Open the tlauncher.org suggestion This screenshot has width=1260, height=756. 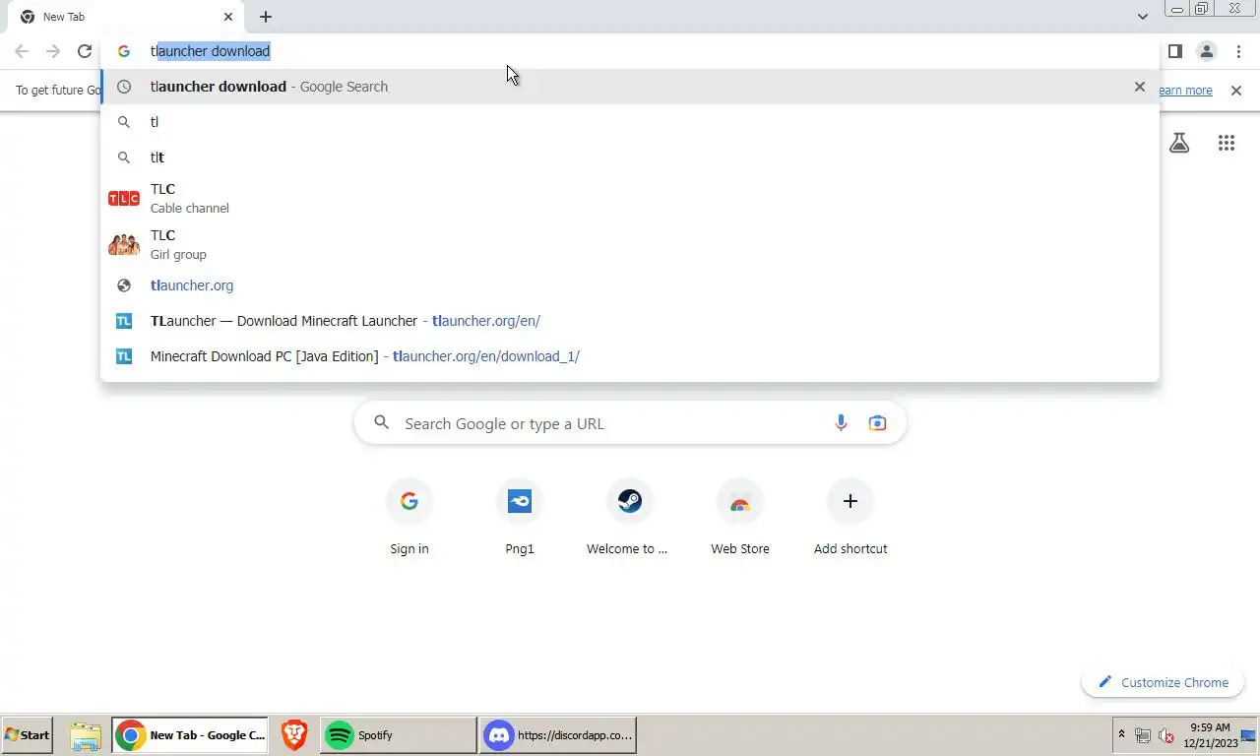629,285
